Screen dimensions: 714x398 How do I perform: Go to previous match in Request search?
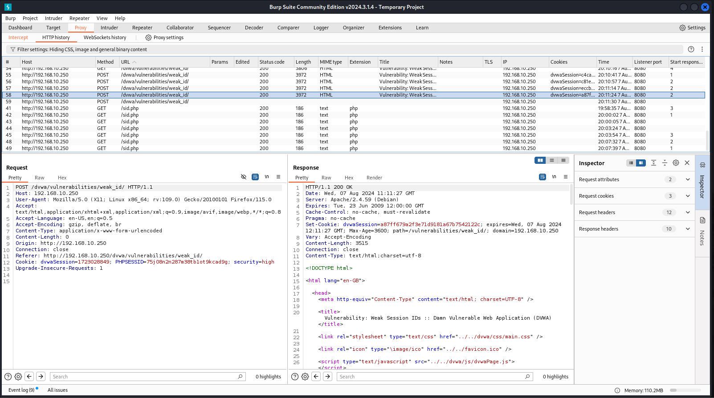point(29,377)
